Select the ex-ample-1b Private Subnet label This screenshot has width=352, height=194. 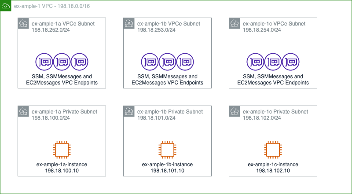170,112
